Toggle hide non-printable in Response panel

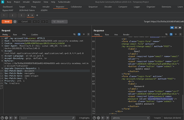[166, 34]
